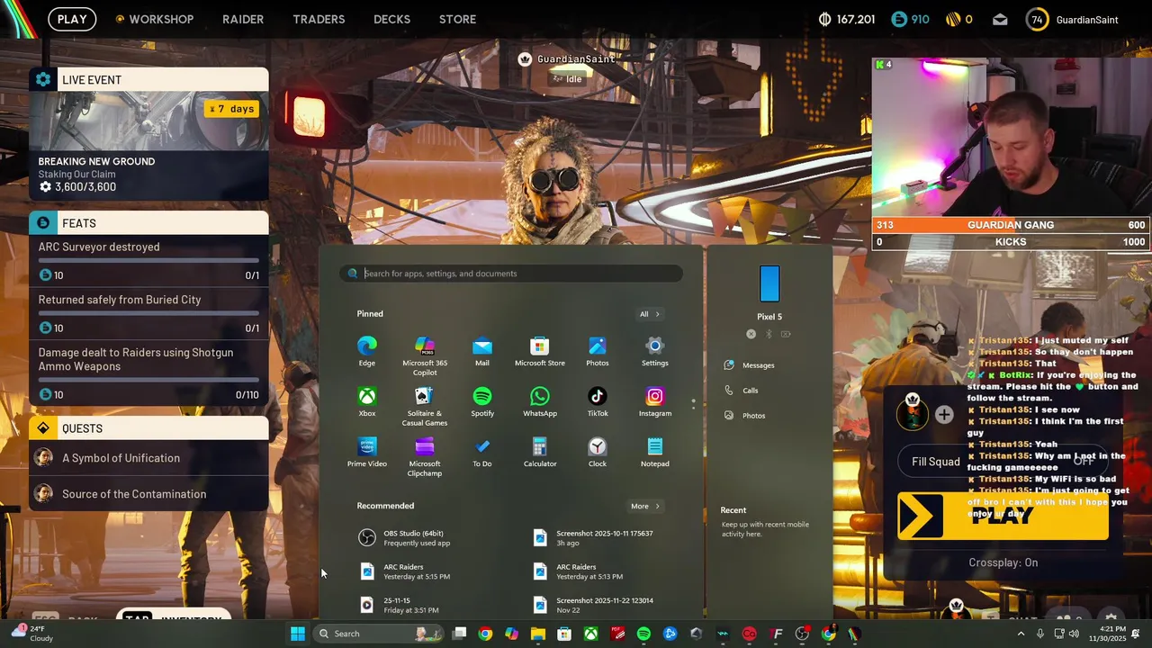This screenshot has height=648, width=1152.
Task: Launch Microsoft Clipchamp
Action: [x=425, y=456]
